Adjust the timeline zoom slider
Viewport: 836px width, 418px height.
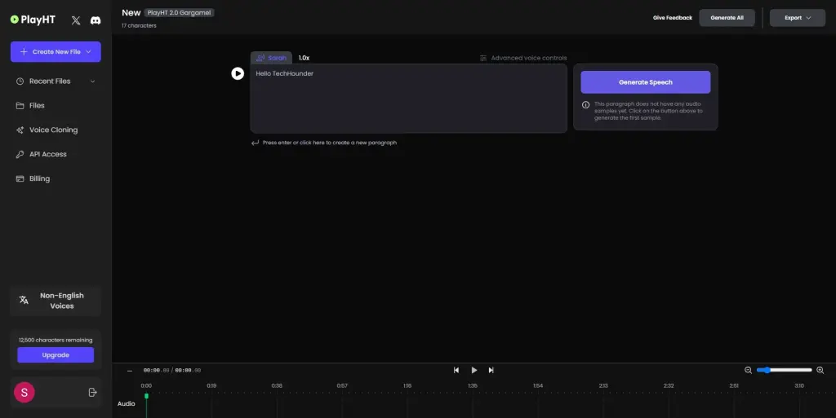784,370
